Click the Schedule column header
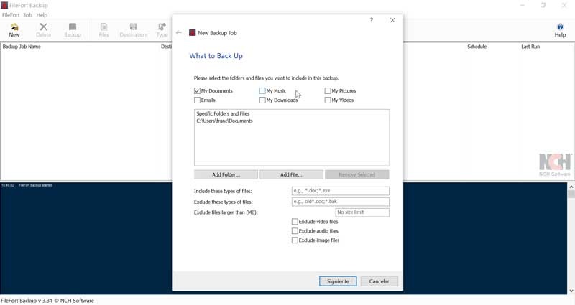This screenshot has height=305, width=575. pos(477,47)
